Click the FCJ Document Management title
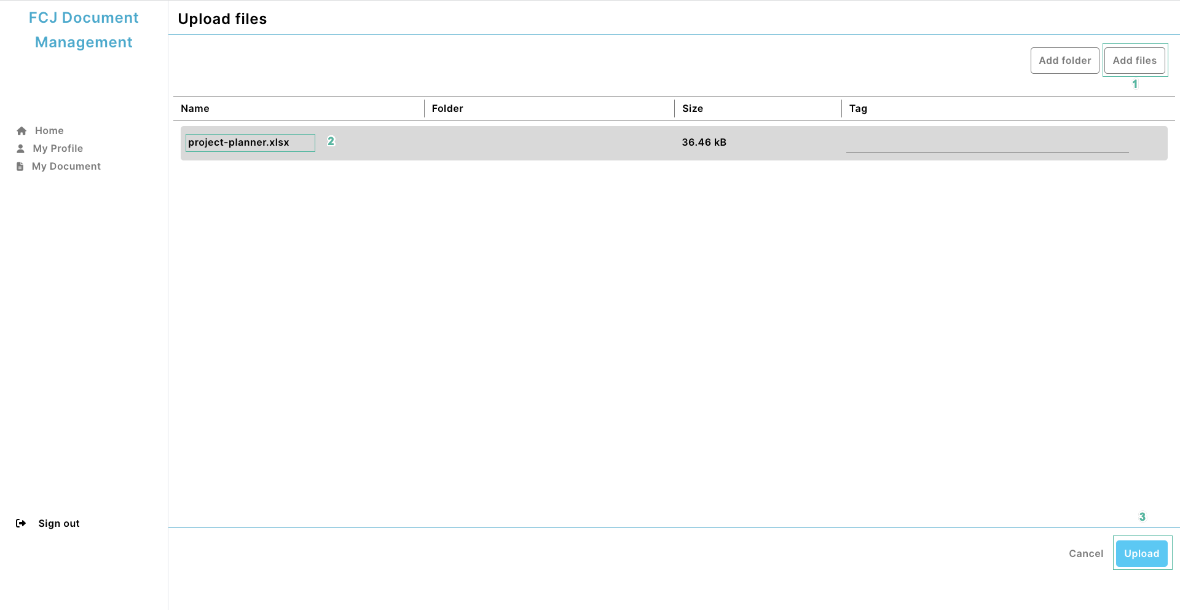This screenshot has width=1180, height=616. 84,30
